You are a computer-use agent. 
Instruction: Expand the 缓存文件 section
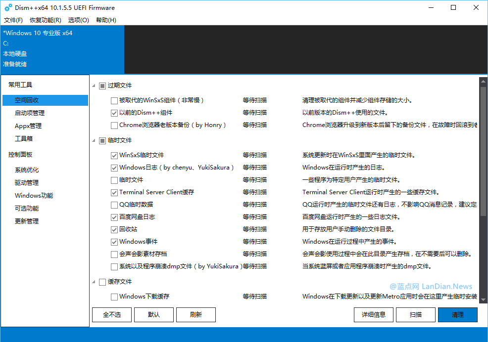pos(93,281)
